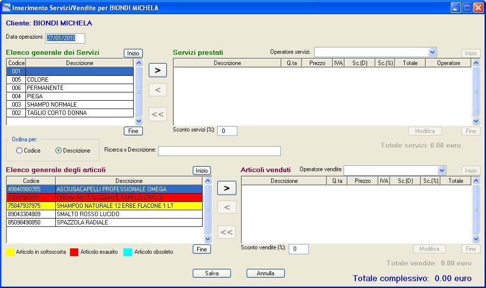Open the Operatore servizi dropdown

pos(432,52)
